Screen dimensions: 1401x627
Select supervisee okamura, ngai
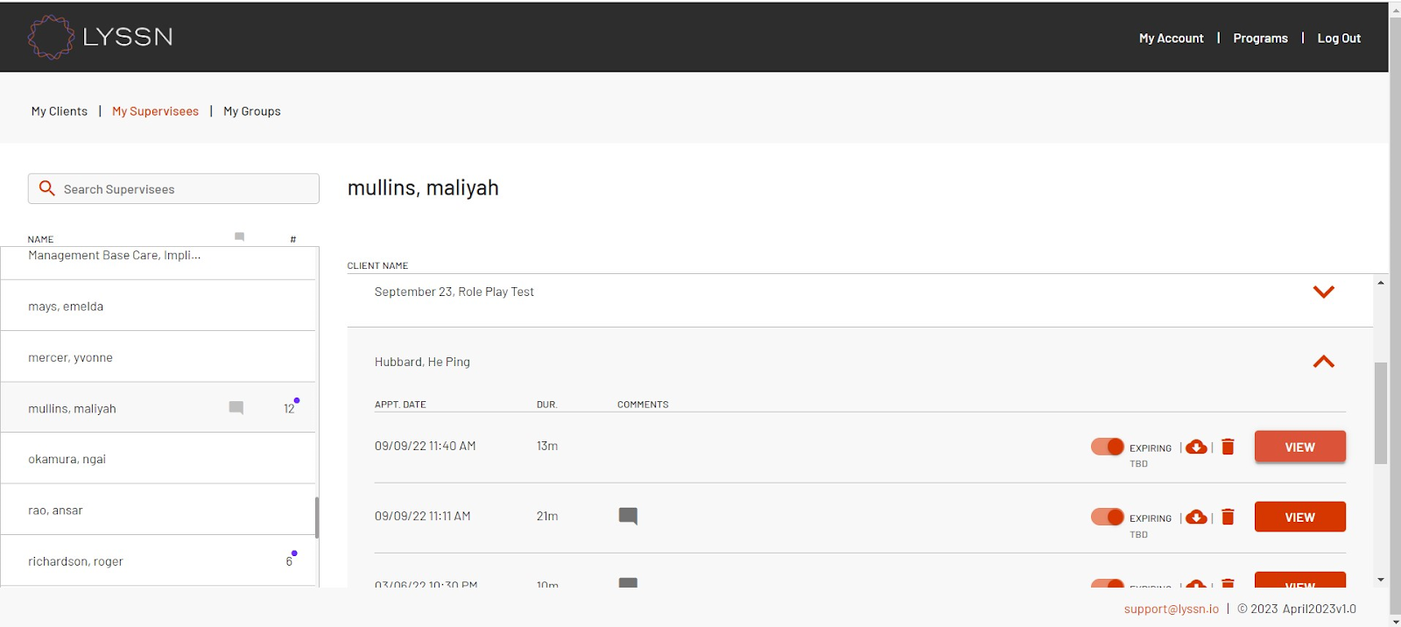[158, 458]
